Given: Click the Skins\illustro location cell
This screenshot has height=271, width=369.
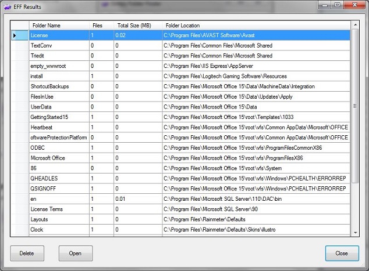Looking at the screenshot, I should [x=256, y=229].
